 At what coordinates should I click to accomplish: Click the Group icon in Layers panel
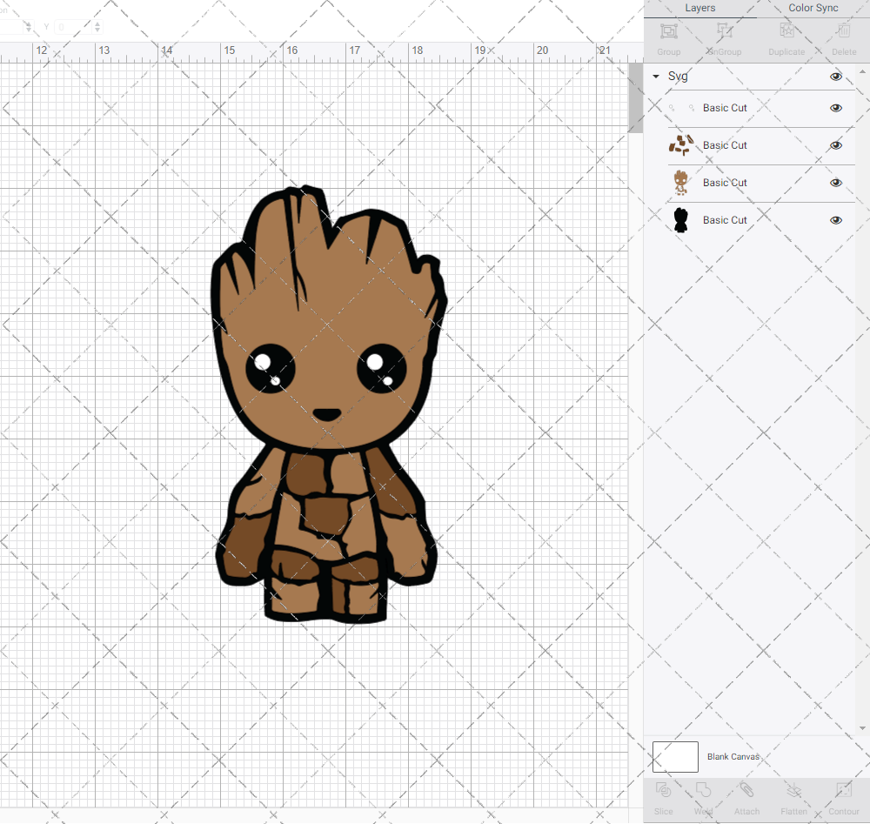pos(668,31)
